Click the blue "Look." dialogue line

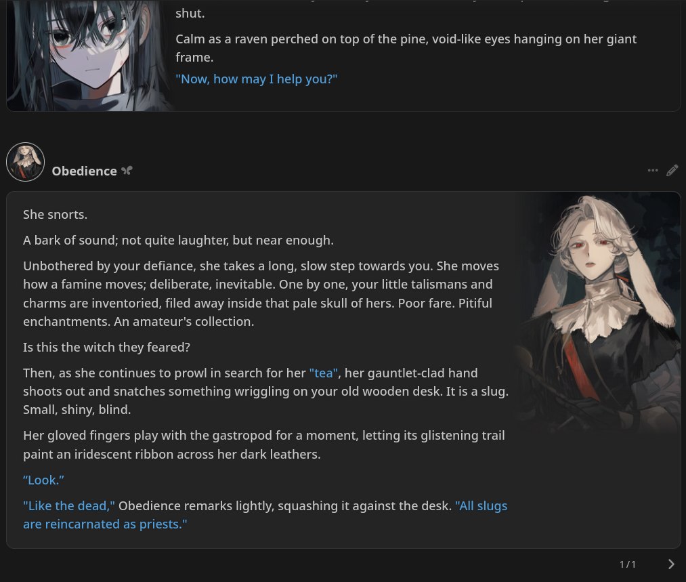(43, 480)
